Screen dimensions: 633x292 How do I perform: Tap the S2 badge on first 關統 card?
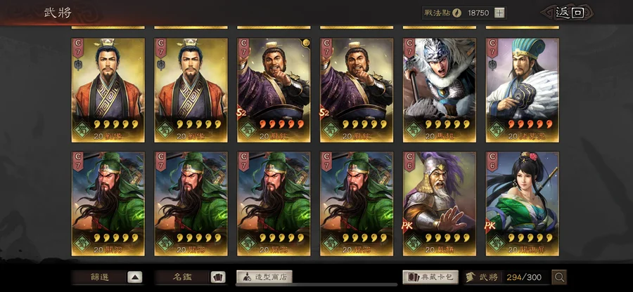(241, 112)
